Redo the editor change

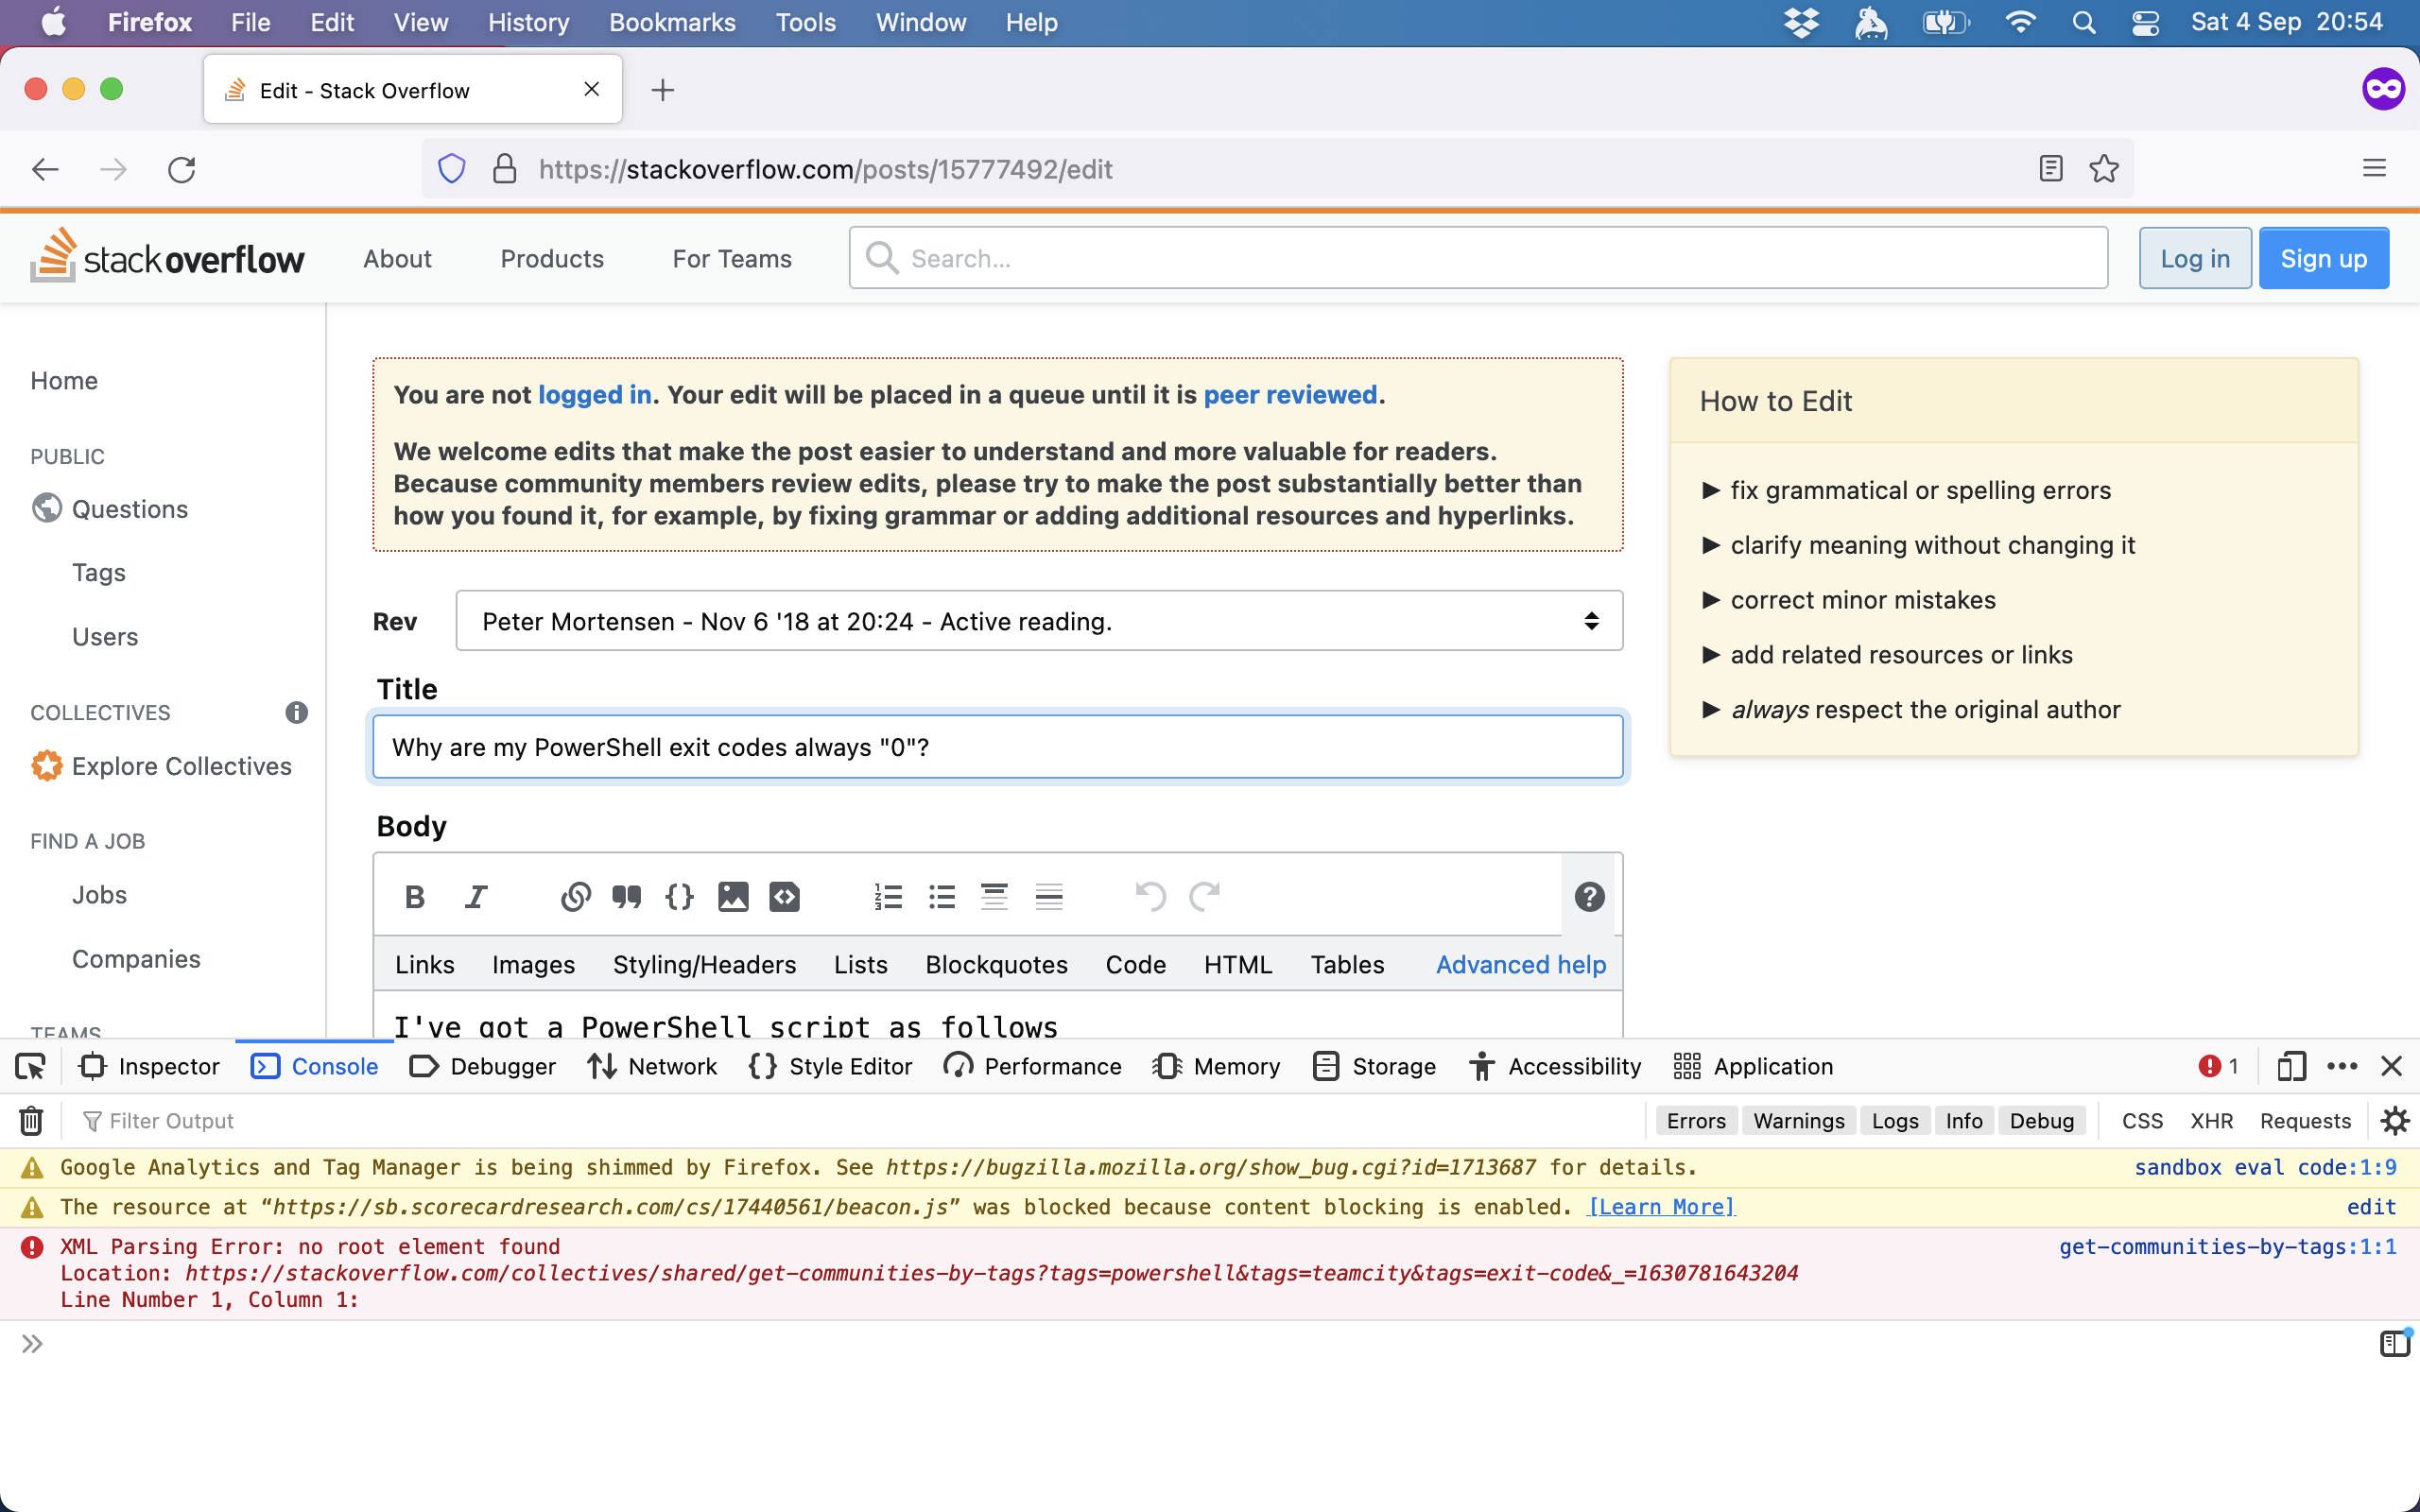[x=1204, y=897]
